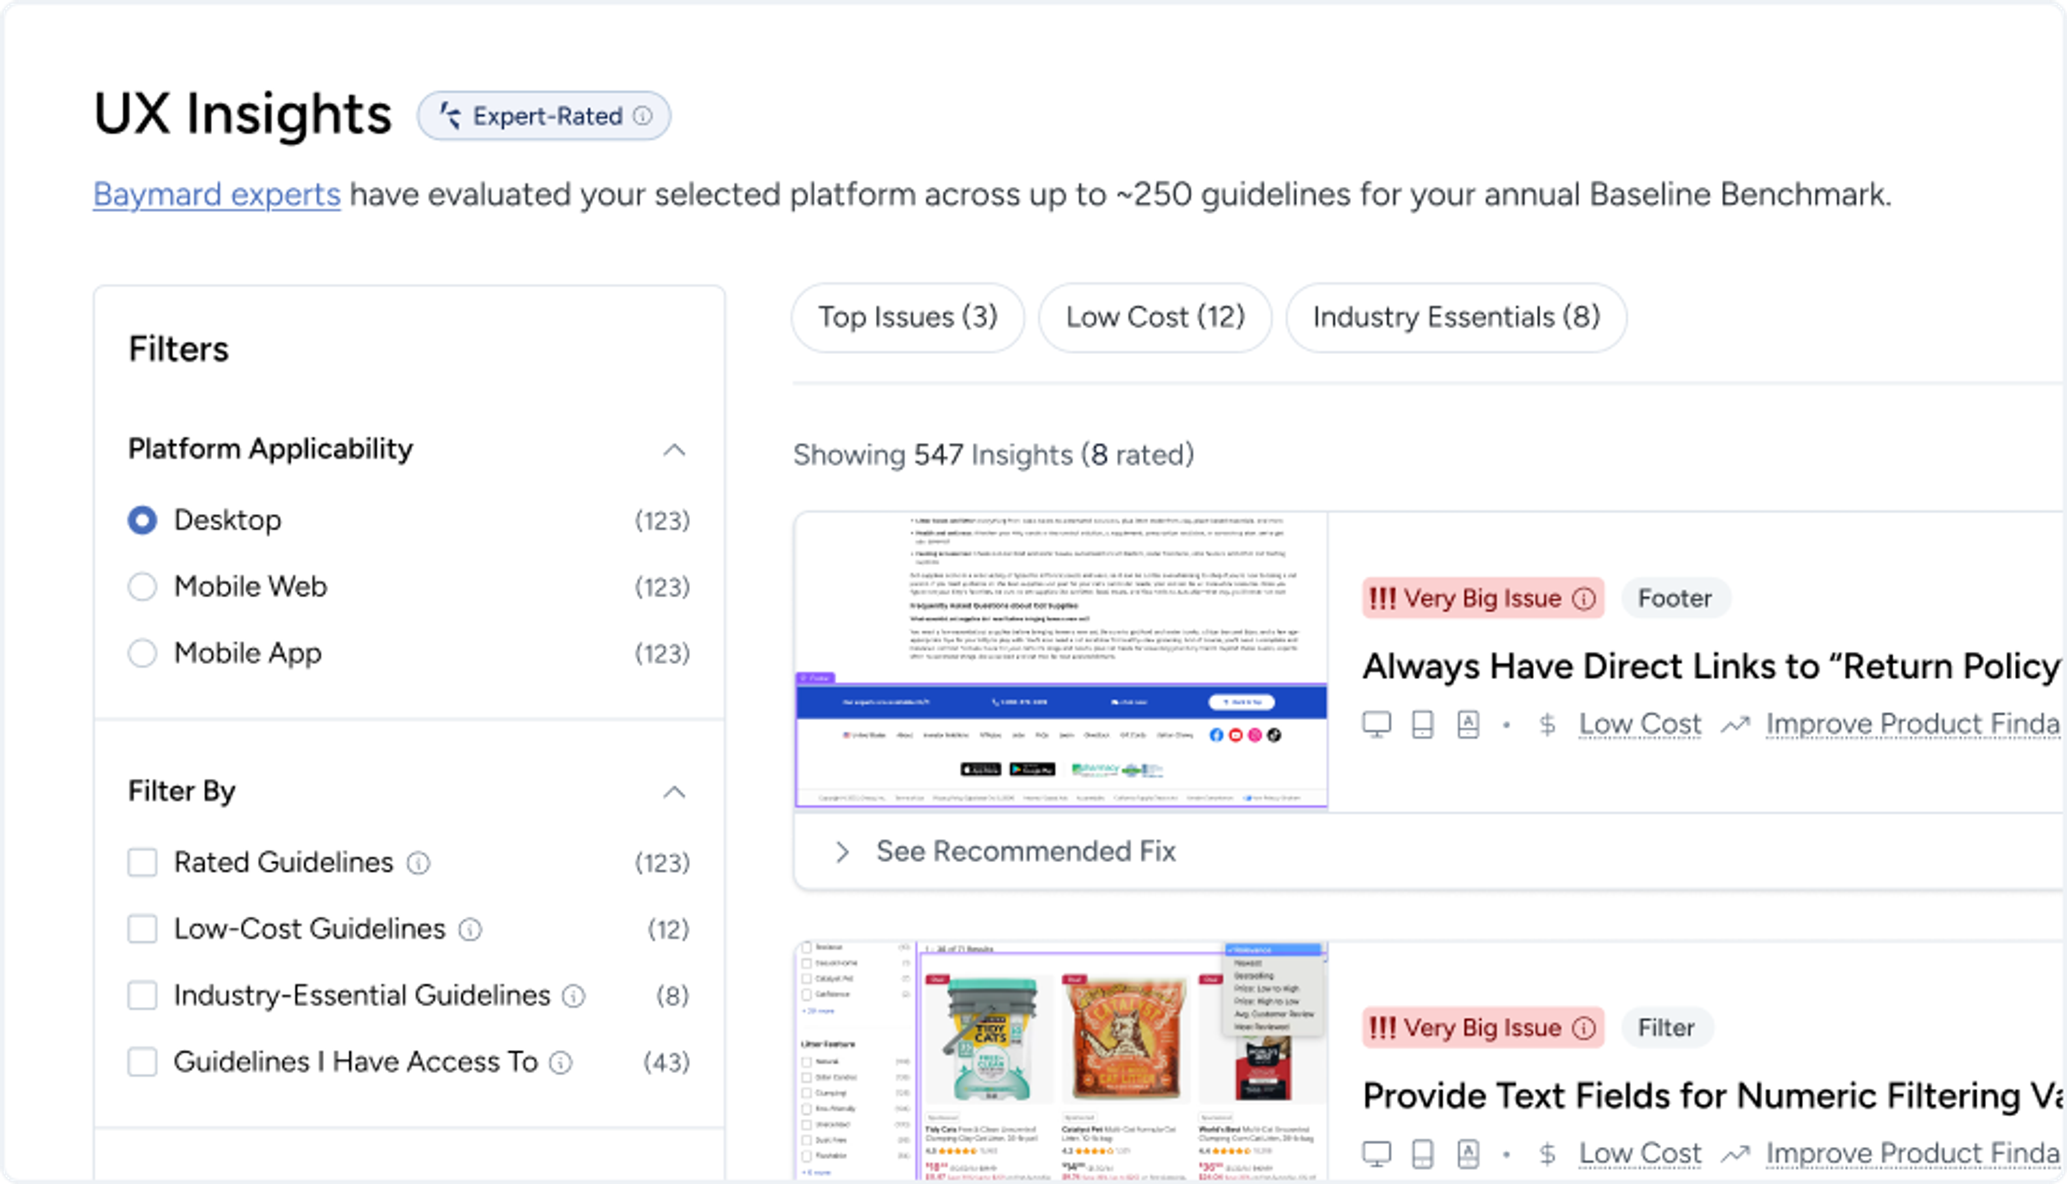Click the desktop monitor icon on the Numeric Filtering card

[1376, 1154]
